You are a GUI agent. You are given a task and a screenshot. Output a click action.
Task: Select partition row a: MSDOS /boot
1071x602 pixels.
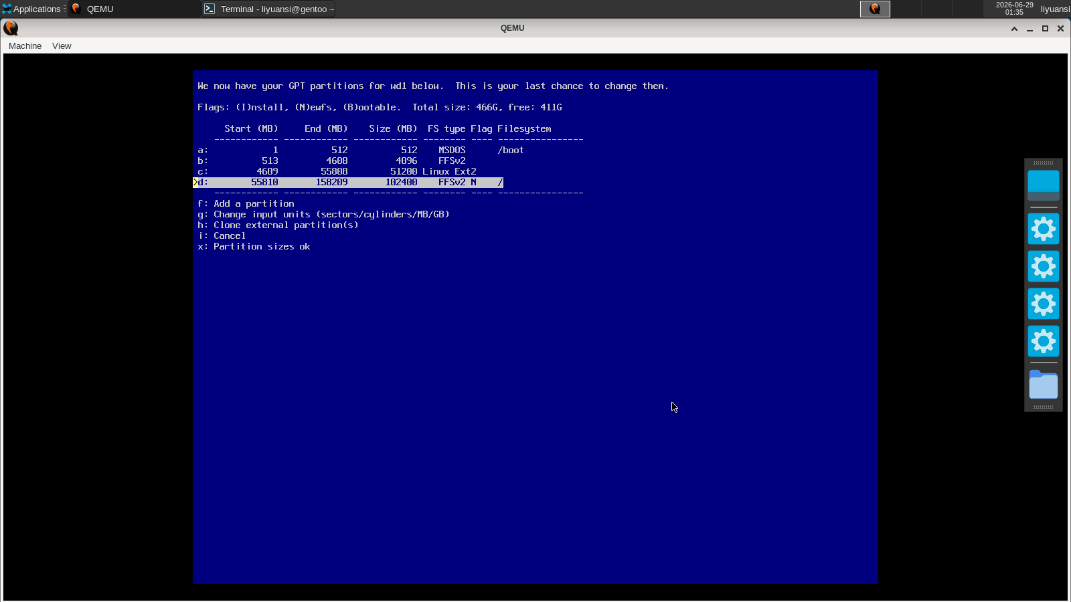pos(361,150)
